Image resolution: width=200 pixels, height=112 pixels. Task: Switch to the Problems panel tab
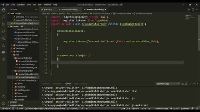pyautogui.click(x=57, y=84)
